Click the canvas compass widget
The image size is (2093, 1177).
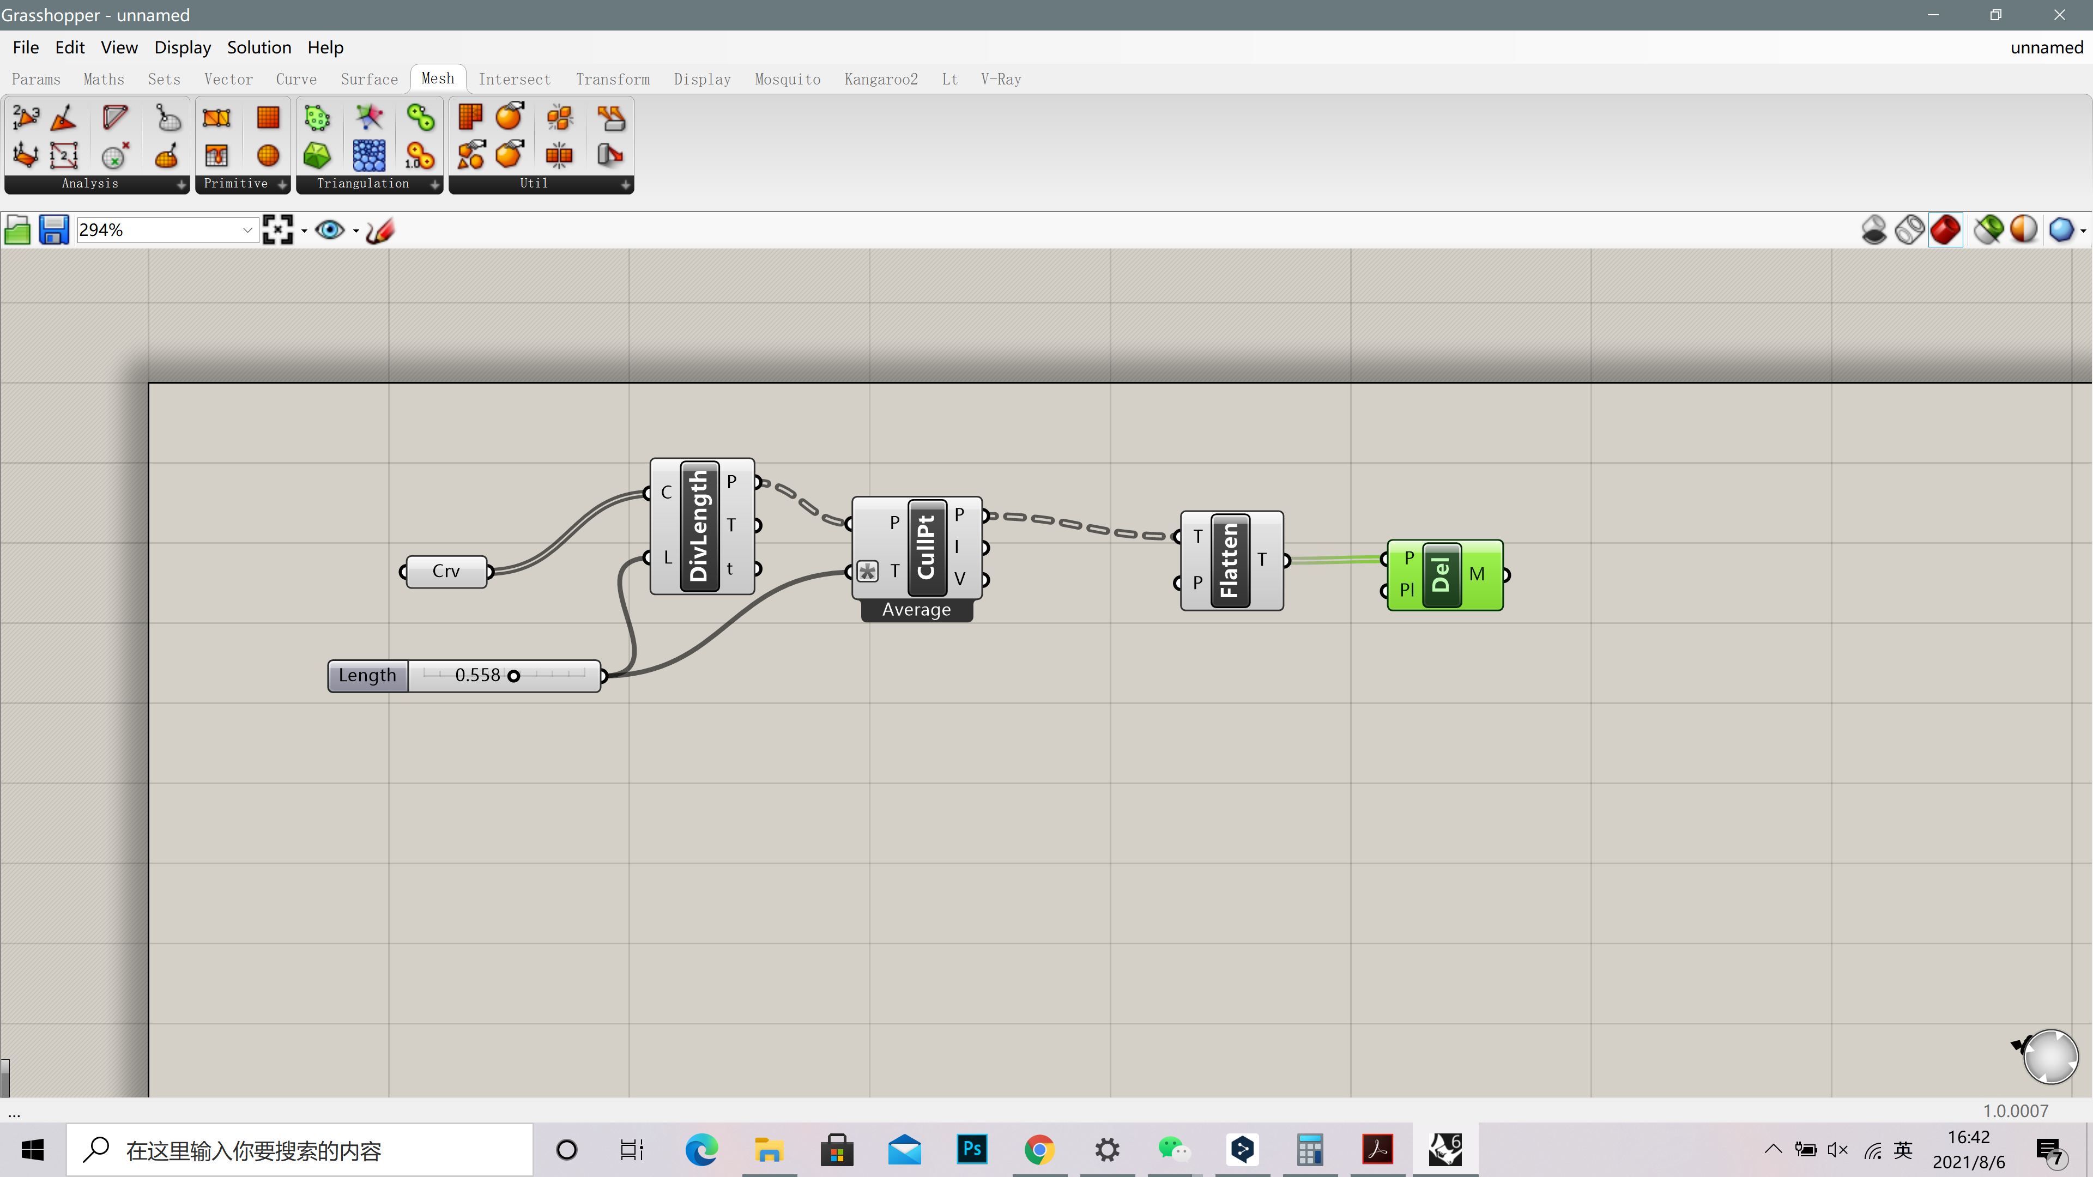tap(2050, 1057)
